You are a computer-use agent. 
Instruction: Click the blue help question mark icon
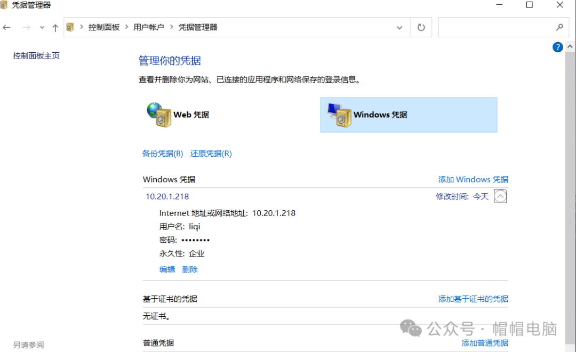coord(558,47)
